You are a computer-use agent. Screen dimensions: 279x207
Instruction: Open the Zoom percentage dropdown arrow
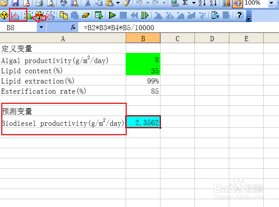pyautogui.click(x=271, y=3)
